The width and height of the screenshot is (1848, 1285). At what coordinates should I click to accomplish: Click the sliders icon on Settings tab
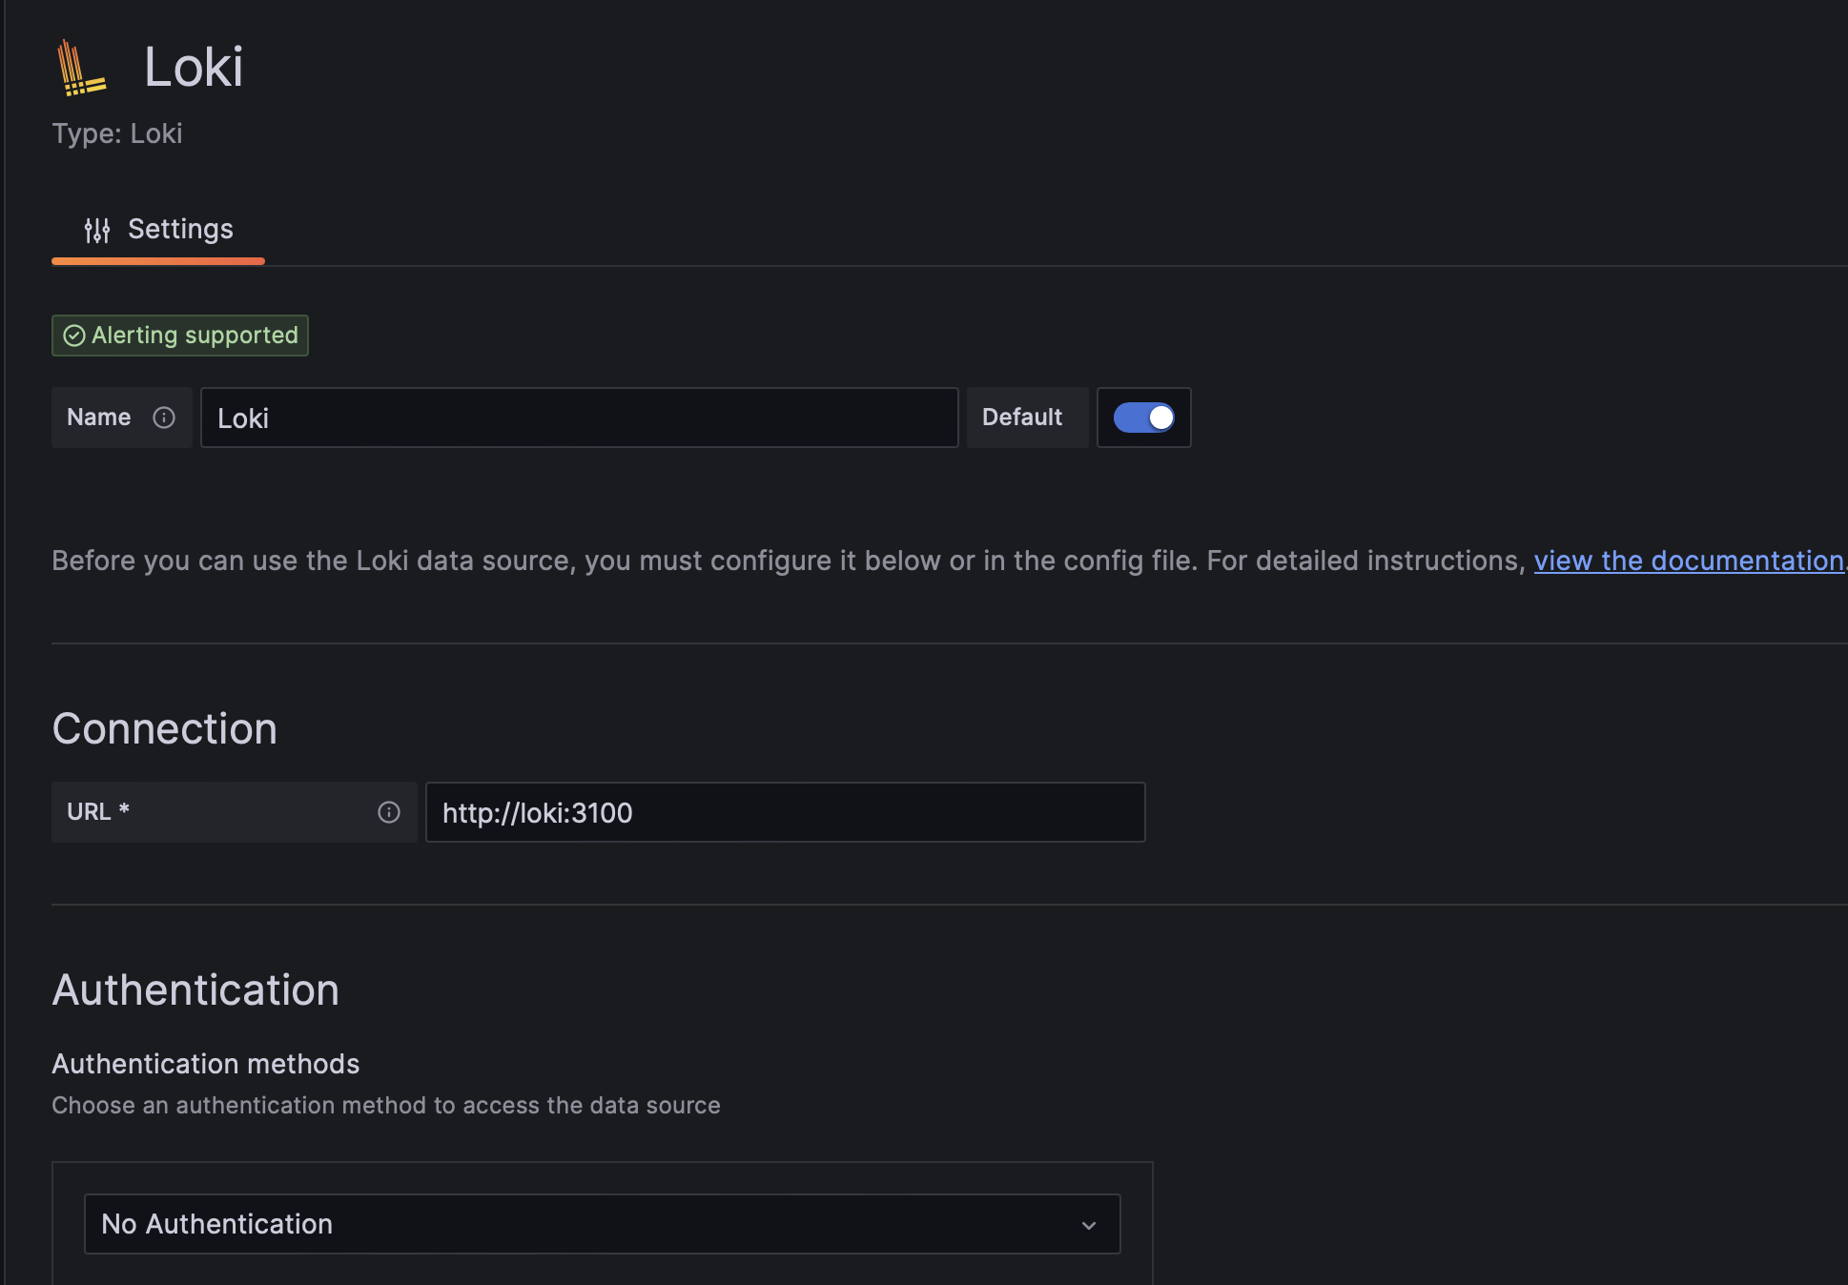click(x=97, y=230)
